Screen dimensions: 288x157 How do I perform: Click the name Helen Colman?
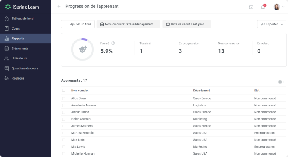click(x=81, y=119)
